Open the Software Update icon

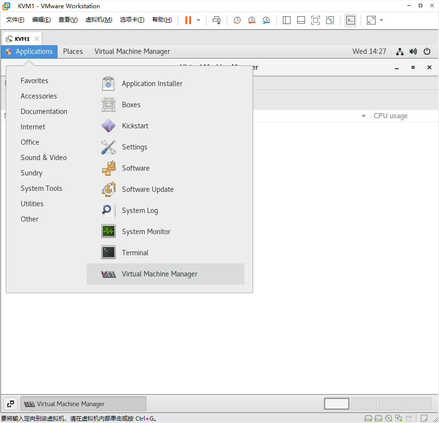coord(109,189)
